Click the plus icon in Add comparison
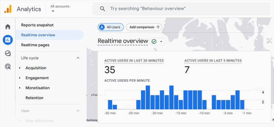 158,27
